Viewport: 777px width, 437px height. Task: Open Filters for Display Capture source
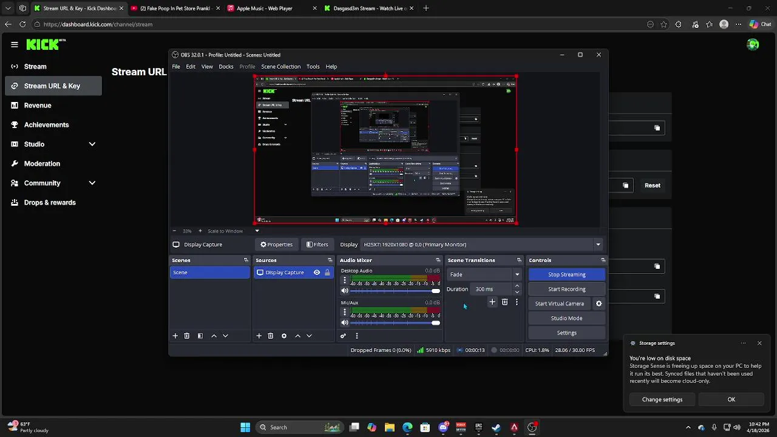(x=317, y=245)
